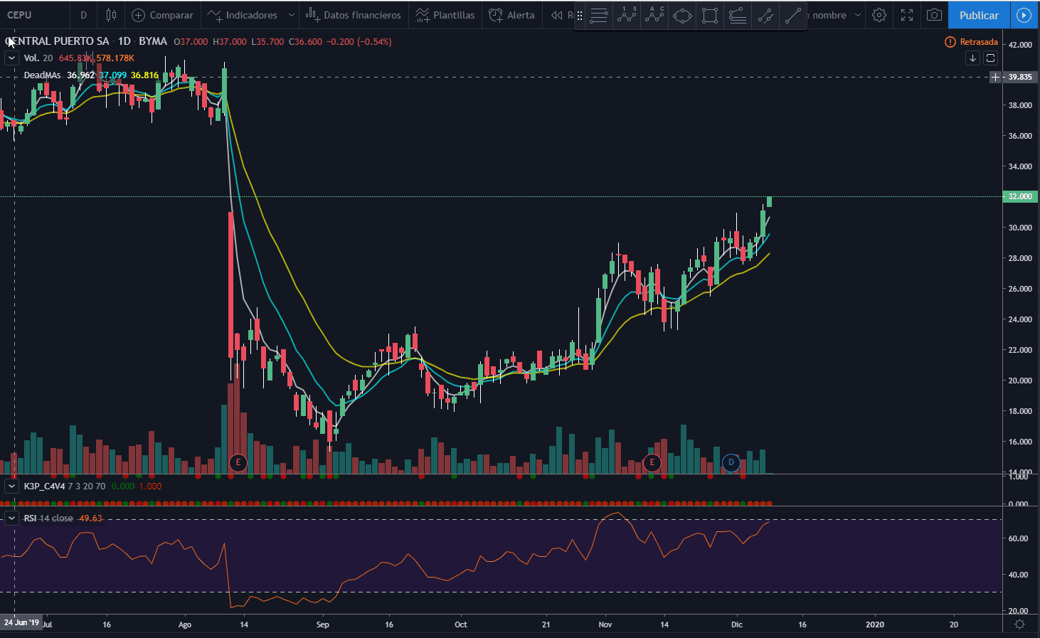Click the RSI value 49.63
The image size is (1040, 638).
(x=90, y=519)
